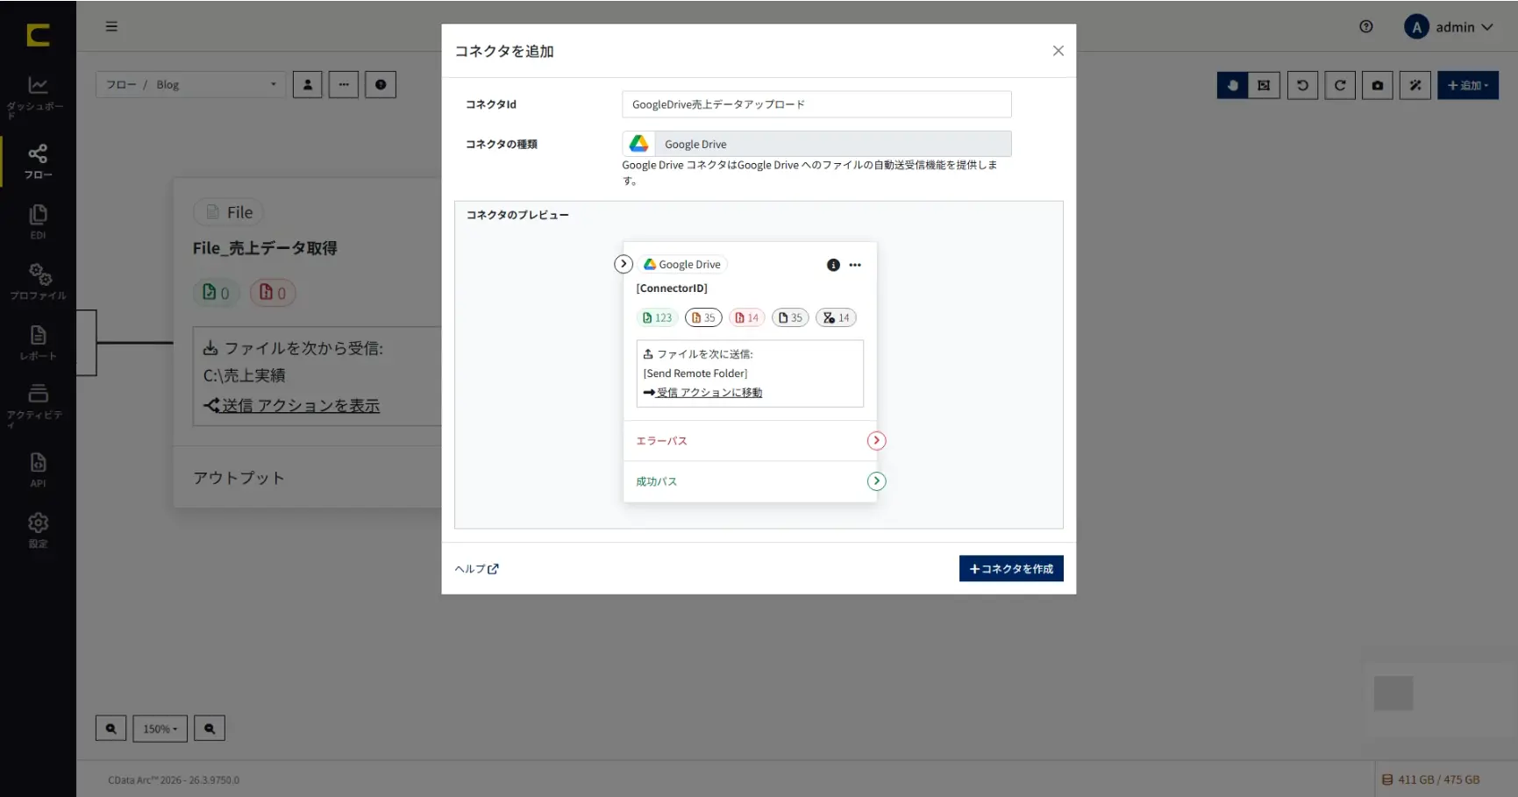The height and width of the screenshot is (797, 1518).
Task: Open the ＋追加 dropdown button
Action: (x=1468, y=85)
